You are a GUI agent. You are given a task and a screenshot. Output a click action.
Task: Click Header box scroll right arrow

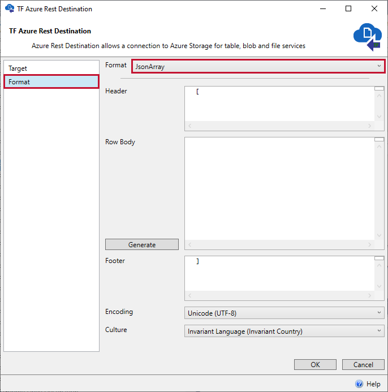(369, 126)
